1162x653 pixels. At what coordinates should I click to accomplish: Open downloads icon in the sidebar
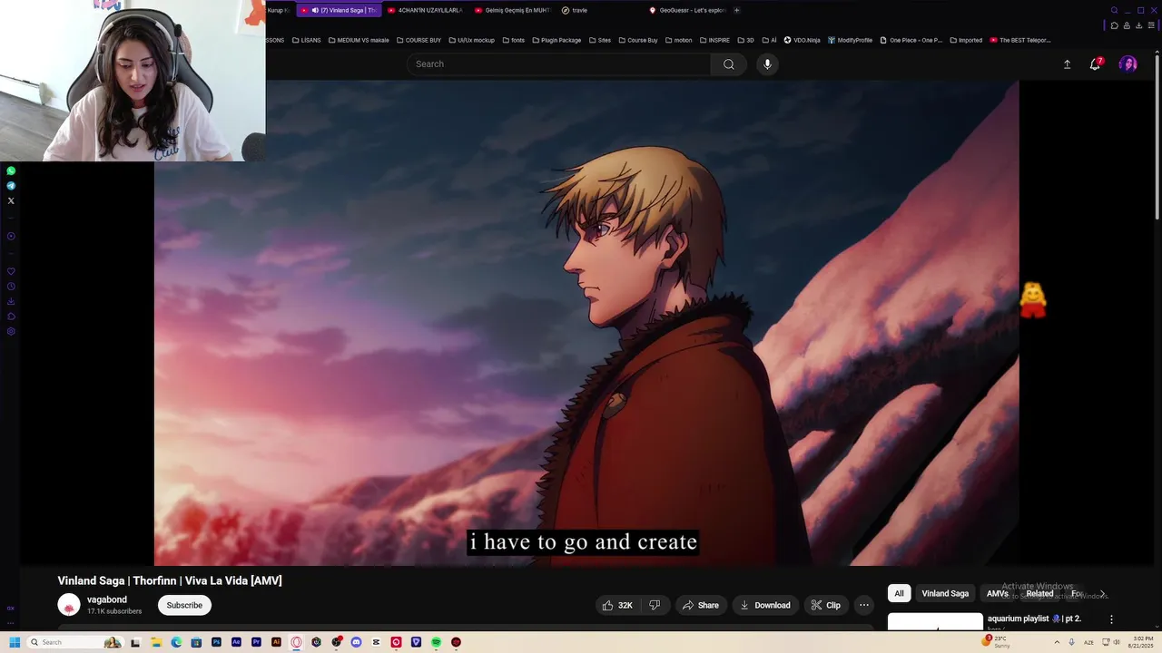[11, 301]
